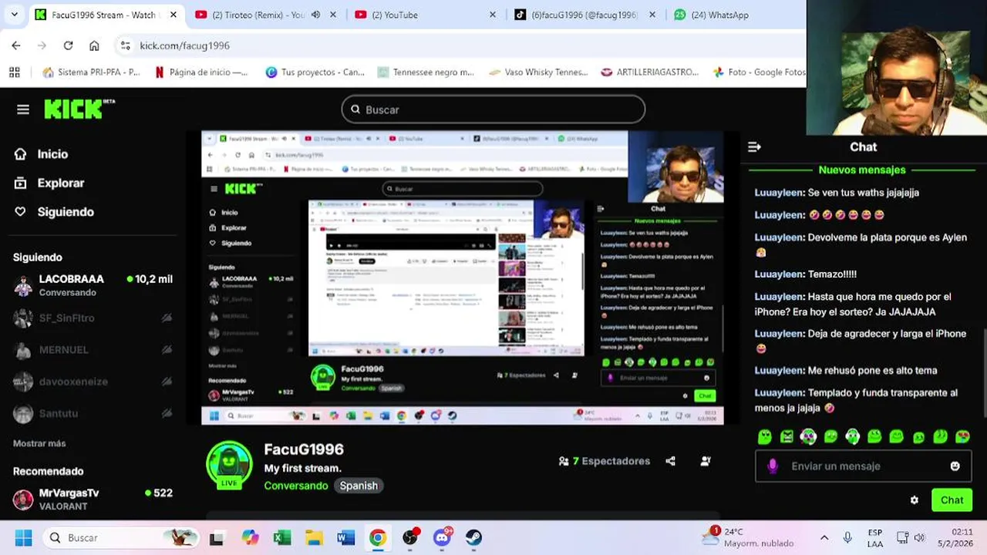Focus the Kick Buscar search field
Screen dimensions: 987x555
493,109
